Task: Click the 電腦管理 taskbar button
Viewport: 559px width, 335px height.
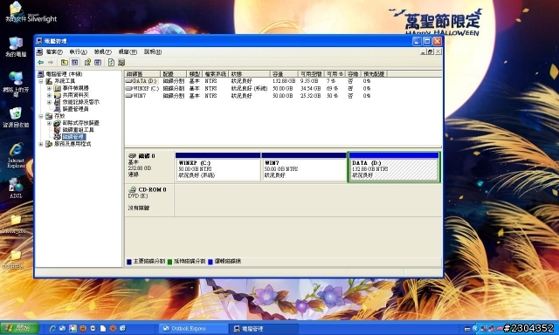Action: (263, 328)
